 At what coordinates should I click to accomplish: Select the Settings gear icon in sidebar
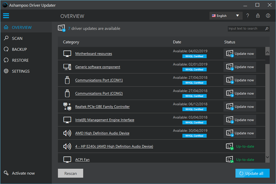click(x=6, y=71)
